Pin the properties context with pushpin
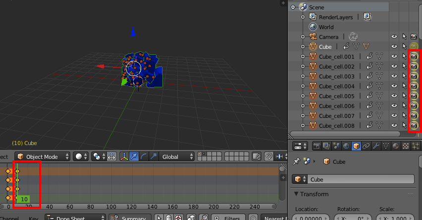422x220 pixels. pyautogui.click(x=297, y=161)
